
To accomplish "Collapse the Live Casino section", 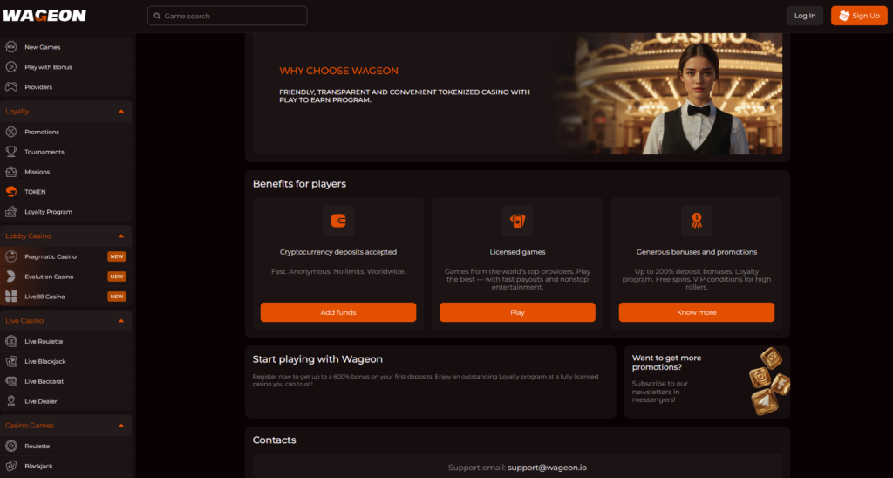I will pos(121,321).
